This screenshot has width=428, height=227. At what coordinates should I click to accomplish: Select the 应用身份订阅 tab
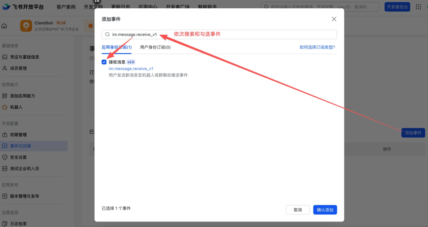tap(117, 47)
